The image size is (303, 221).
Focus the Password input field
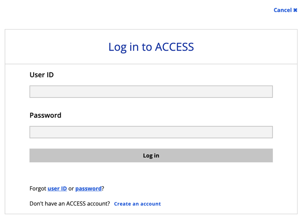(151, 132)
